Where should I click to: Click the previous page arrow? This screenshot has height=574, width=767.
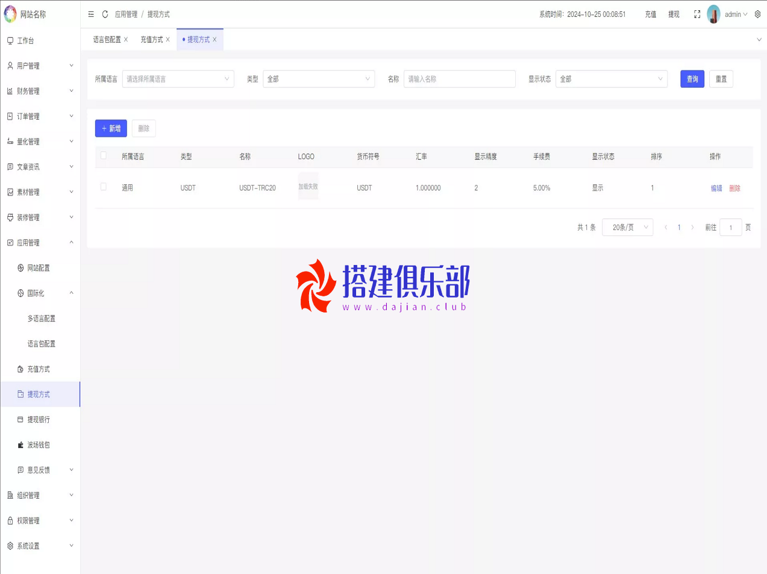(666, 228)
